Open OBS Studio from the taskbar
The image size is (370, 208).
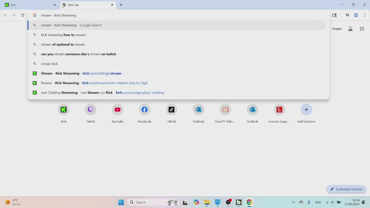point(228,203)
